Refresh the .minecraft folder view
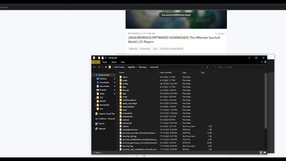This screenshot has height=161, width=286. tap(207, 67)
